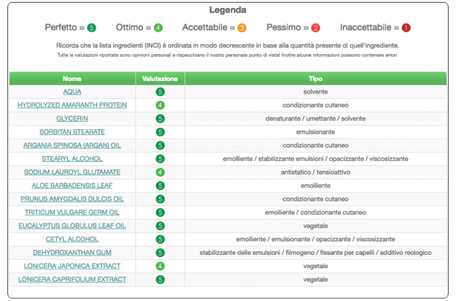Click the Inaccettabile dark red 1 badge
This screenshot has height=301, width=456.
click(406, 28)
